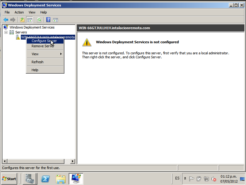Click the 'This server is not configured' paragraph
This screenshot has width=246, height=185.
tap(156, 55)
